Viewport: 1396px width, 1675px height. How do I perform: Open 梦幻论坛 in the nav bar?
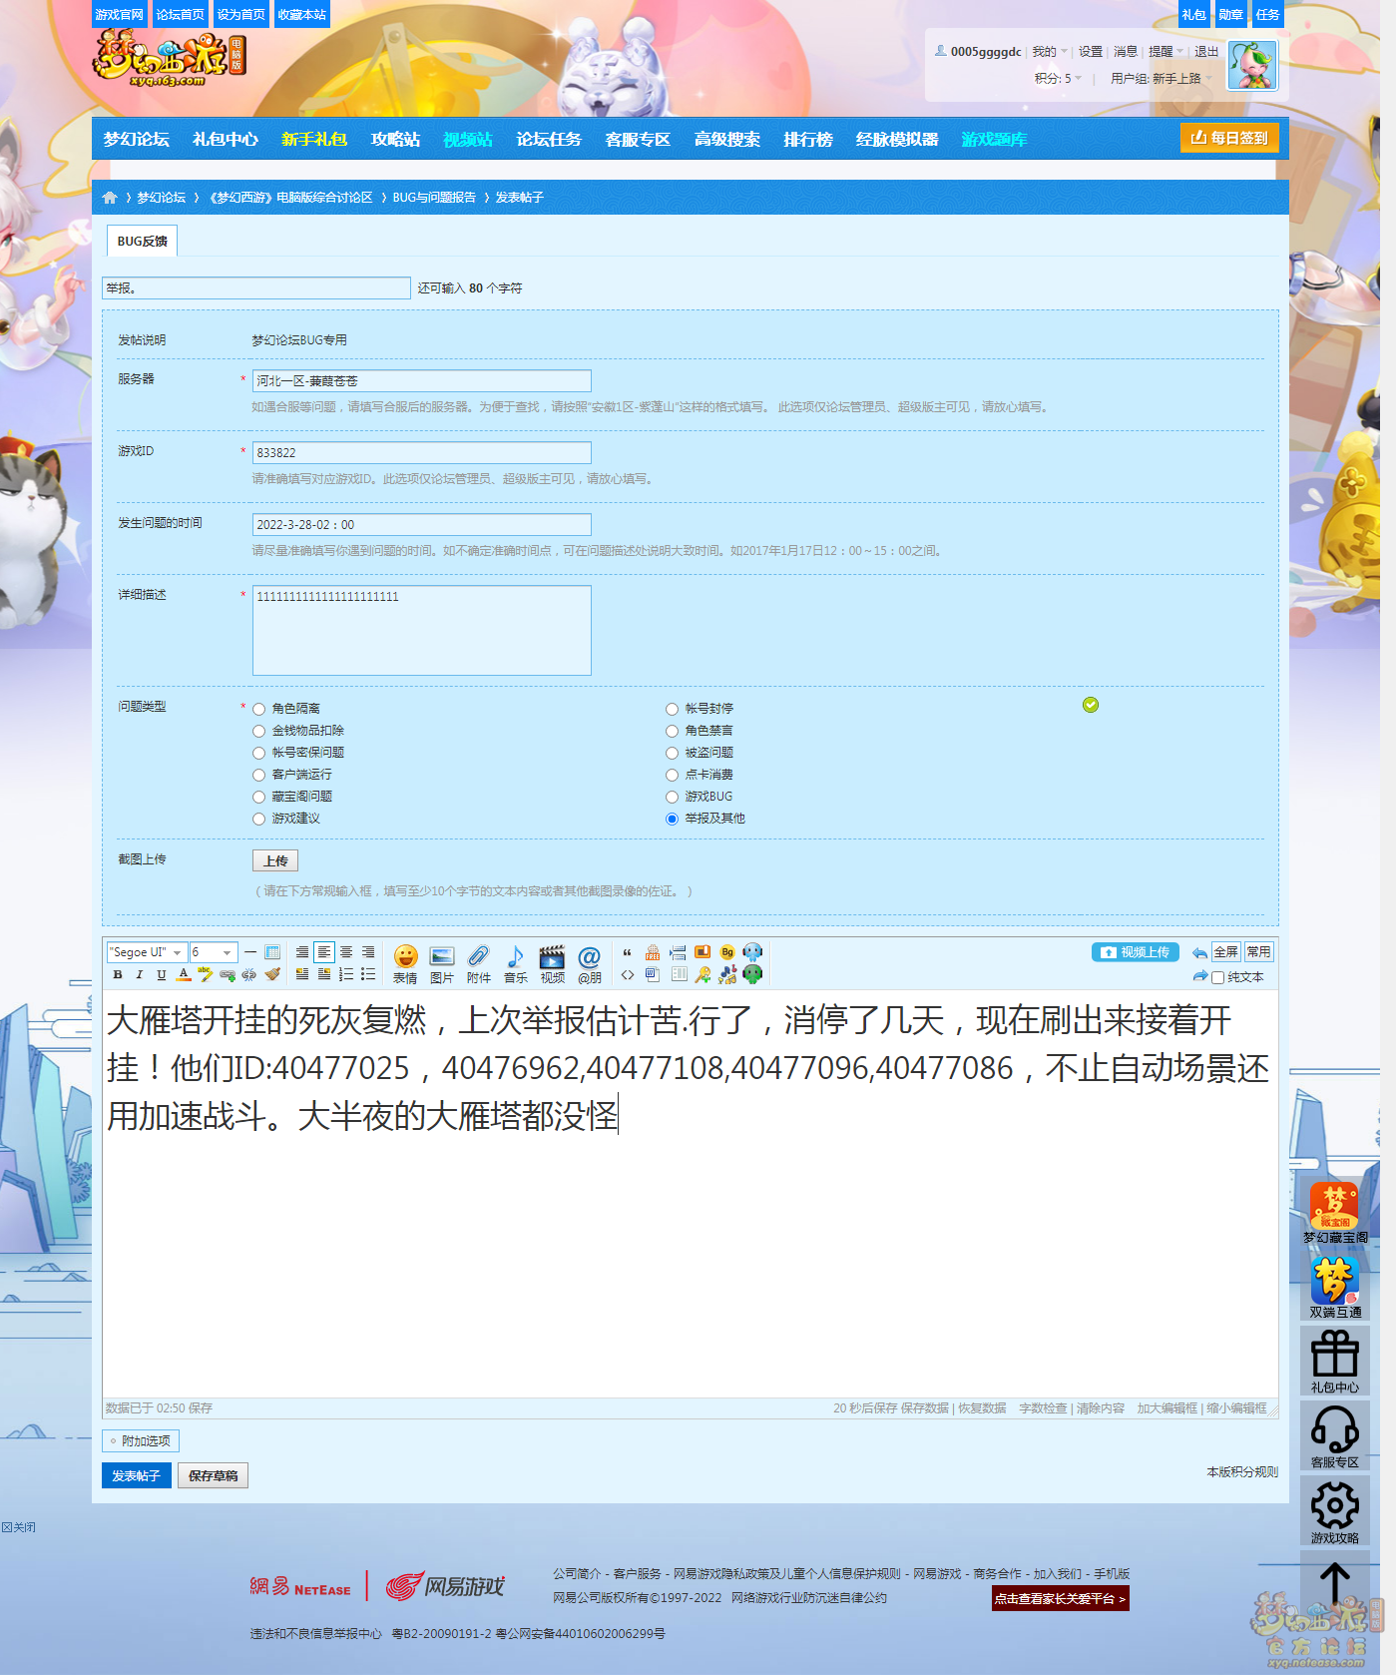(137, 140)
